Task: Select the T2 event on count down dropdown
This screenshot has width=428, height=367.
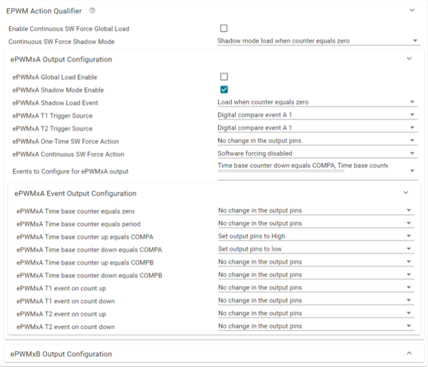Action: coord(408,326)
